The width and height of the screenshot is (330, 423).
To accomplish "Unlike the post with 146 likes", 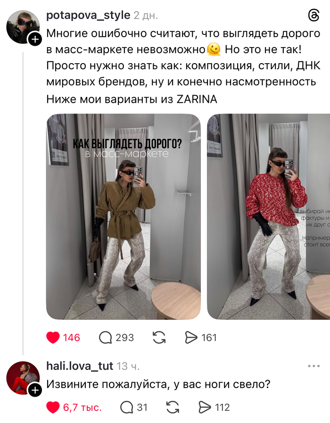I will [53, 337].
